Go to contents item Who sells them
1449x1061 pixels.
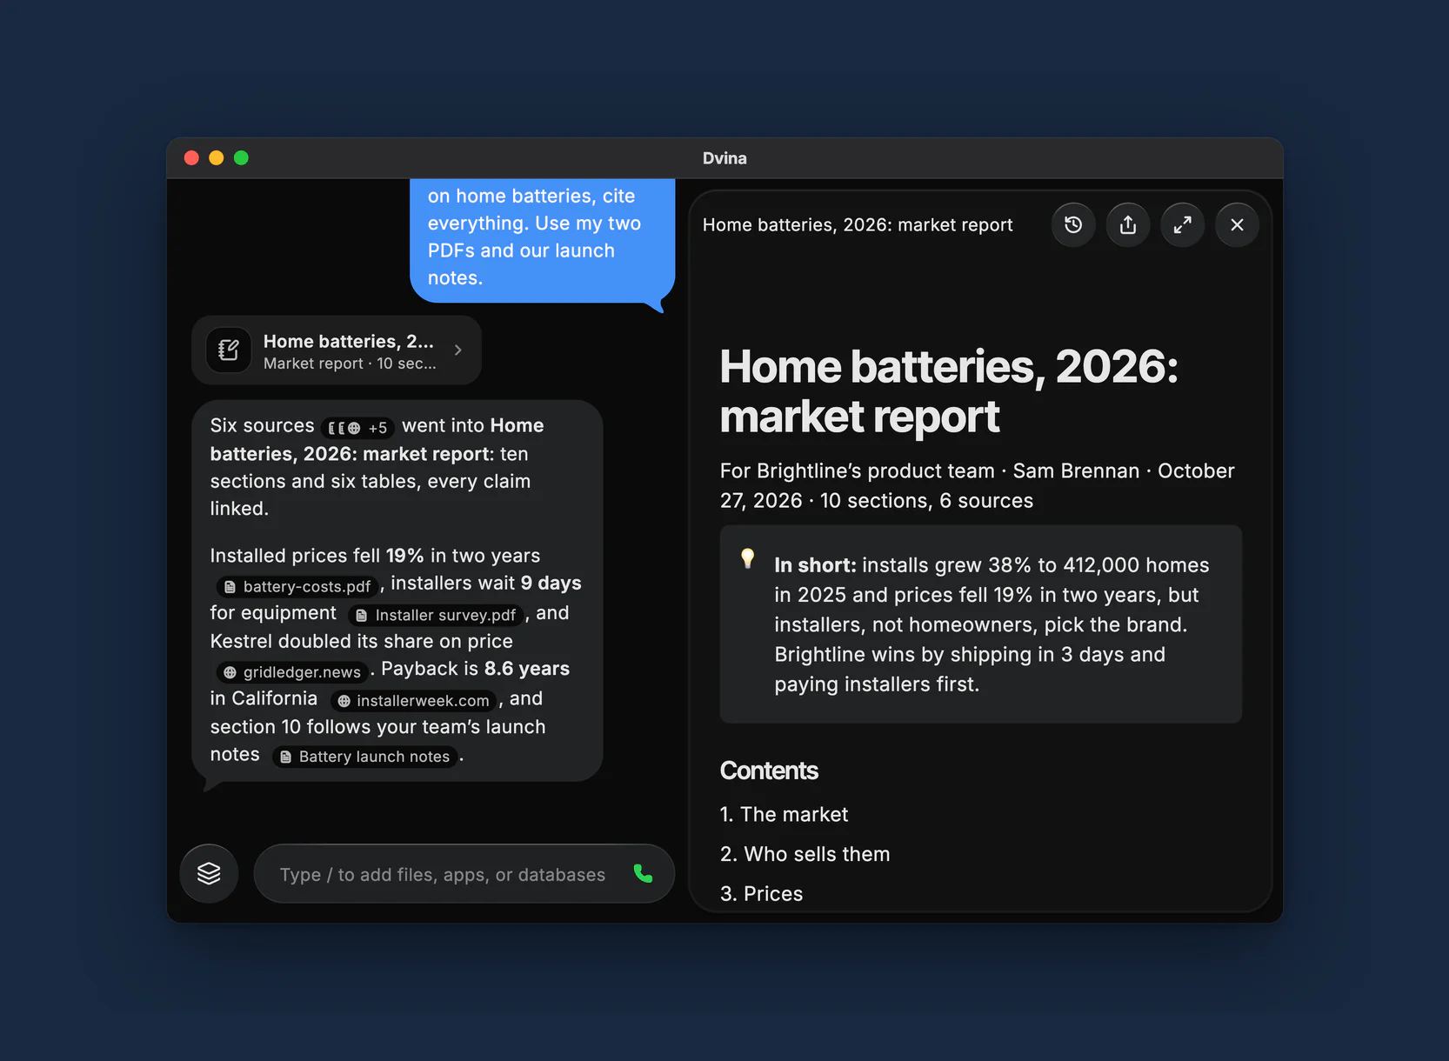point(805,854)
